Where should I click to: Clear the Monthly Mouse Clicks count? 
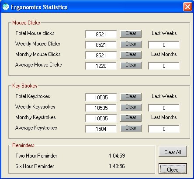coord(131,55)
